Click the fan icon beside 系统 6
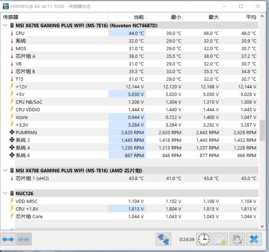 coord(12,155)
